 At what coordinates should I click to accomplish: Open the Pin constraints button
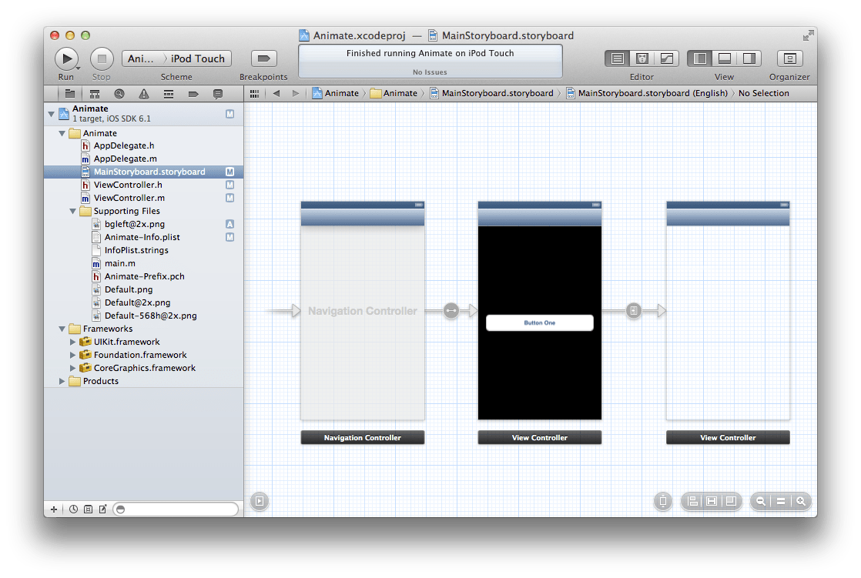click(712, 501)
